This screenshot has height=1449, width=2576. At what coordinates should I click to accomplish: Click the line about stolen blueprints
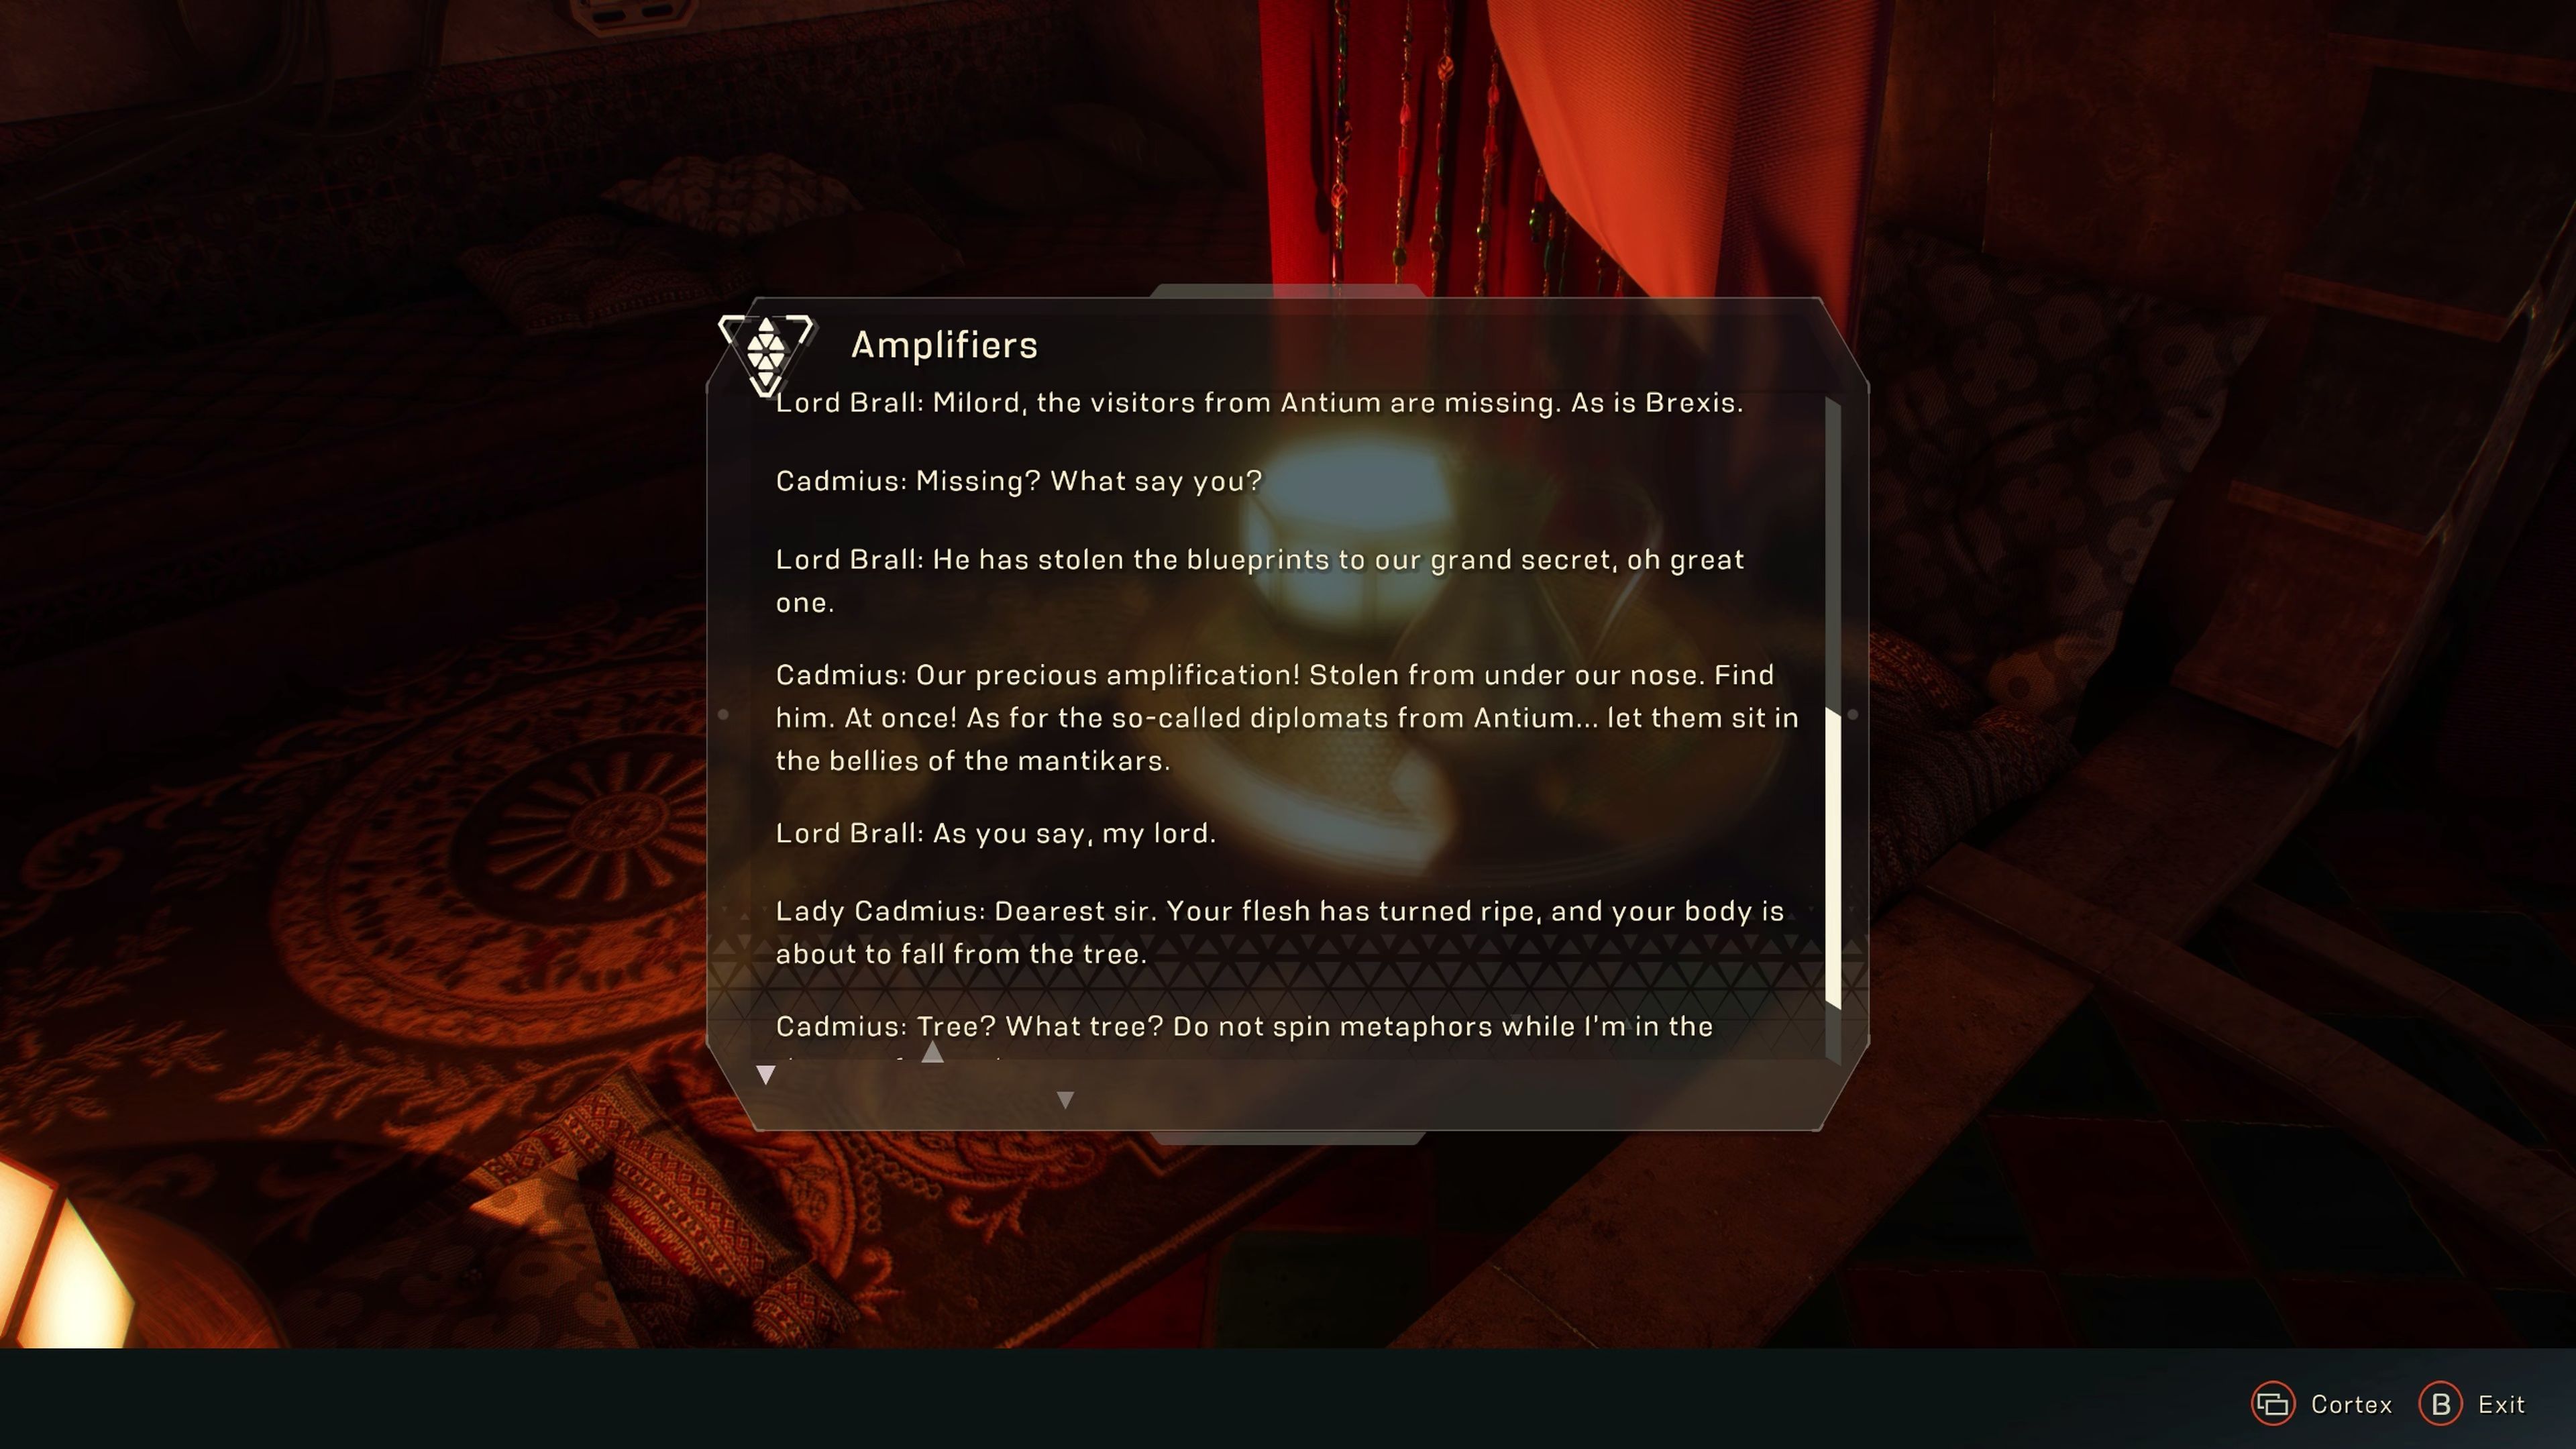pos(1260,581)
